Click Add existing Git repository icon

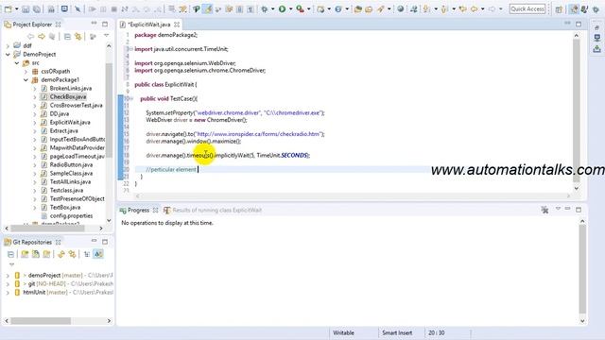pyautogui.click(x=25, y=254)
